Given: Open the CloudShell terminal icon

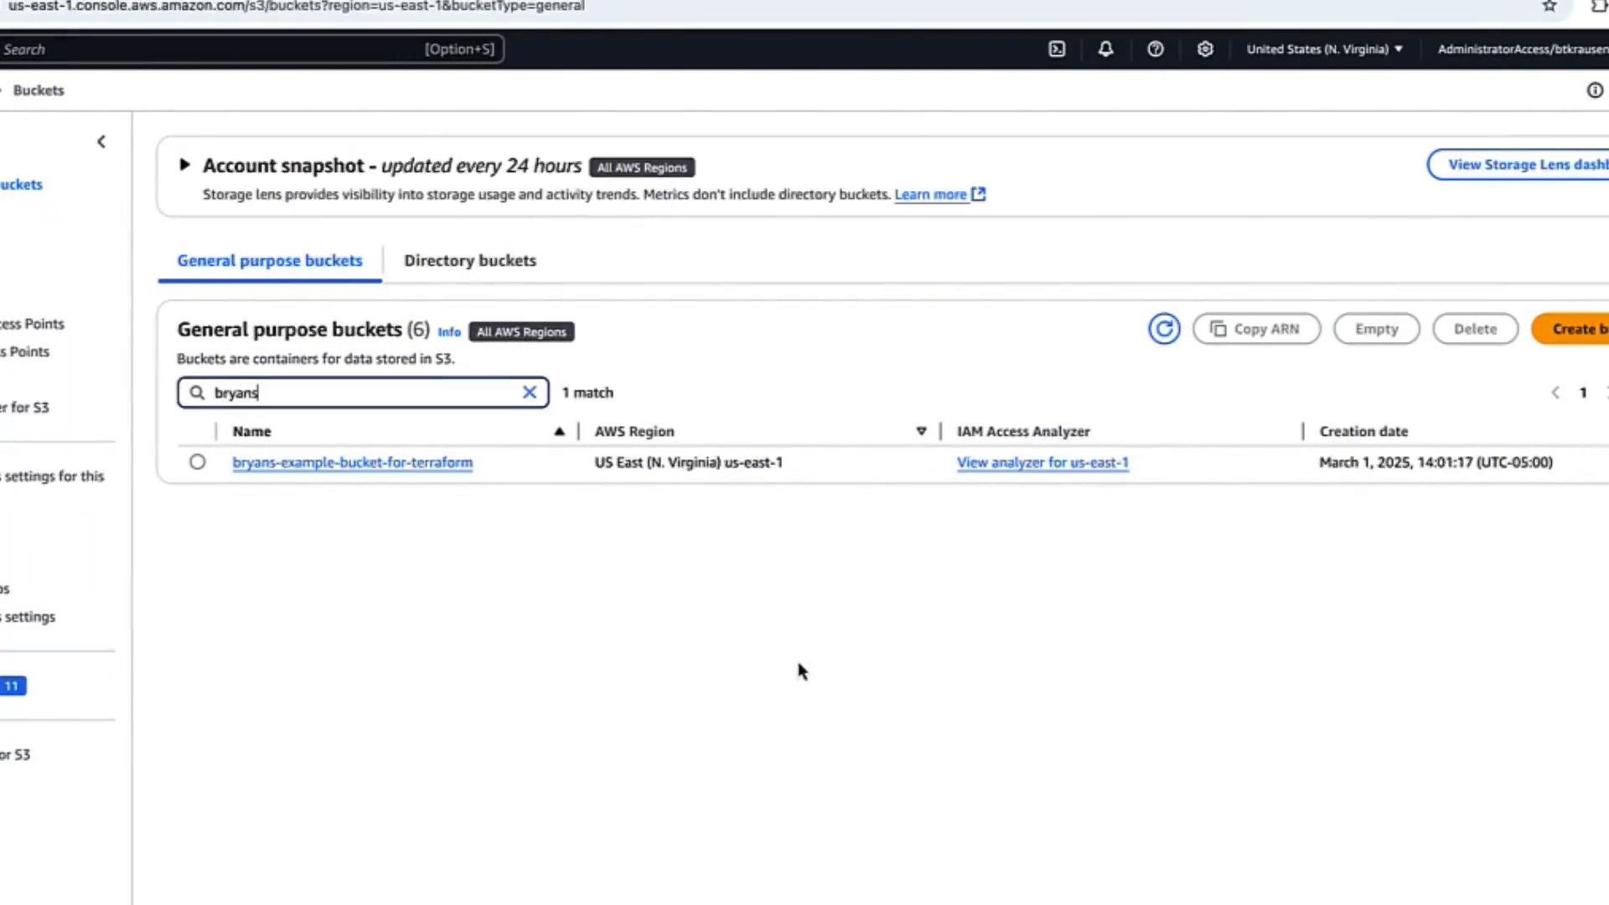Looking at the screenshot, I should (x=1057, y=49).
